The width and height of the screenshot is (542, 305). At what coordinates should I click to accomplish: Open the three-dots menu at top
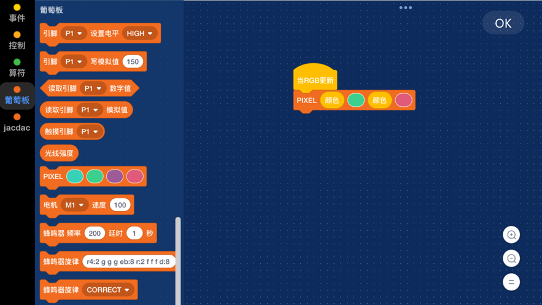coord(405,8)
